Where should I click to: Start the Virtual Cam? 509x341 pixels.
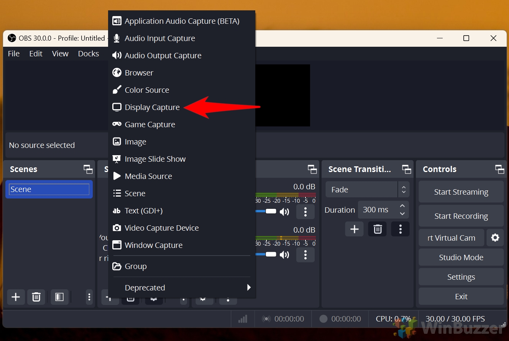click(x=451, y=238)
